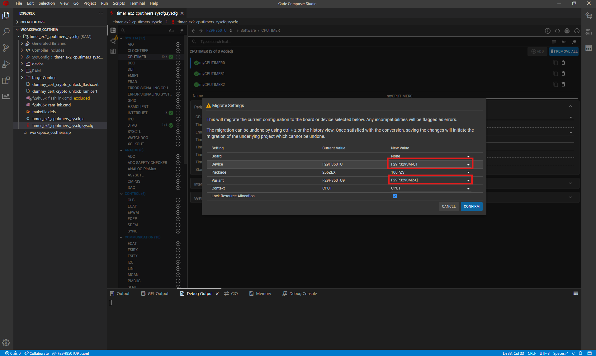Click the CONFIRM button
The image size is (596, 356).
[471, 206]
